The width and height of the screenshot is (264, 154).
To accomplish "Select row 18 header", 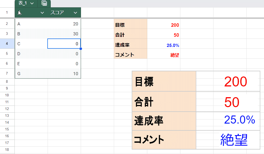I will (7, 150).
